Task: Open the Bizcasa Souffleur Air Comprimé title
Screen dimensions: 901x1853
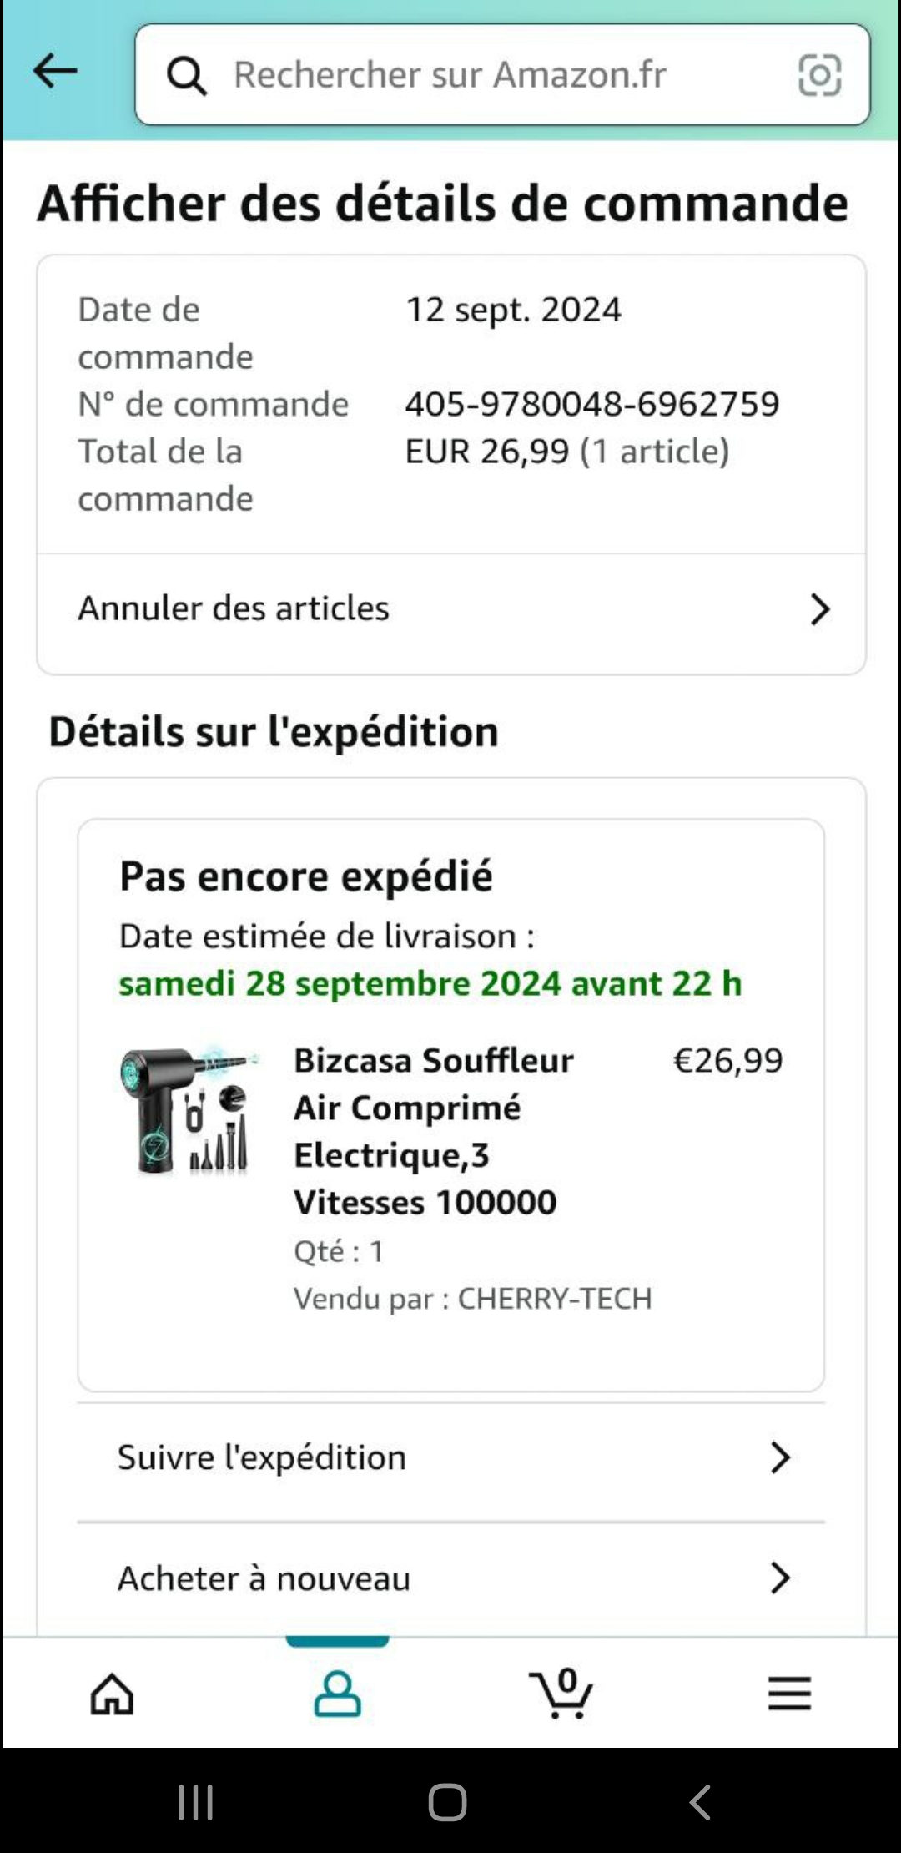Action: pyautogui.click(x=433, y=1131)
